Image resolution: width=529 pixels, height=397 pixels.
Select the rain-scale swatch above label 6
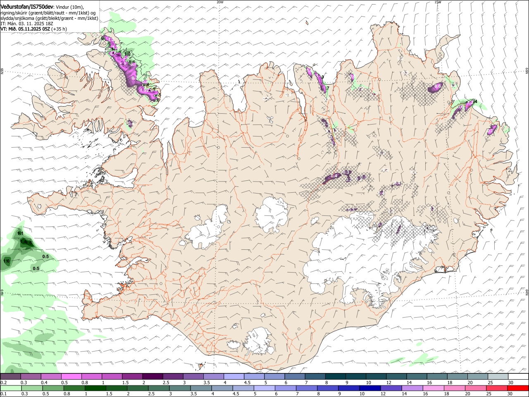coord(285,388)
